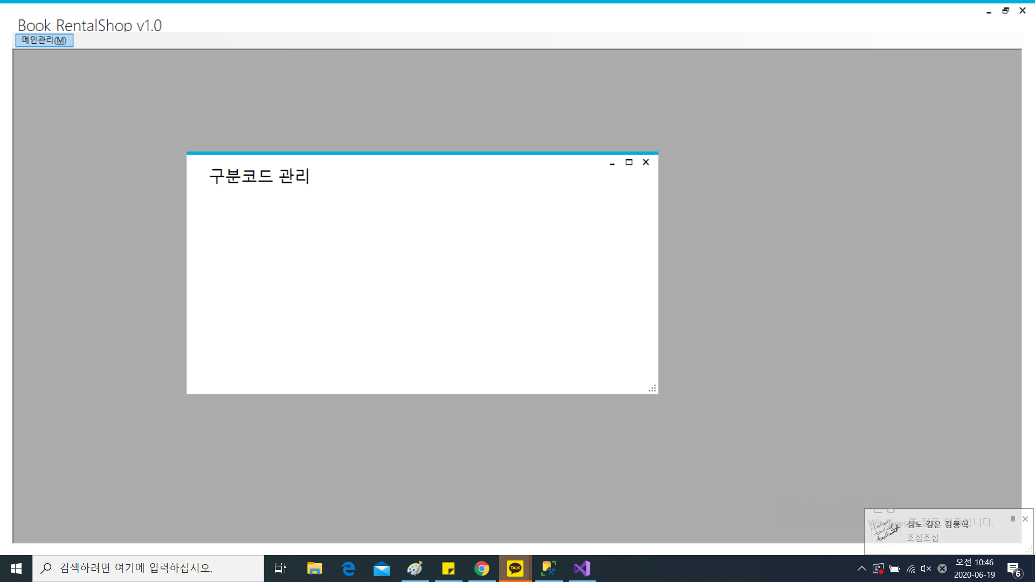This screenshot has width=1035, height=582.
Task: Launch Visual Studio from the taskbar
Action: click(x=582, y=569)
